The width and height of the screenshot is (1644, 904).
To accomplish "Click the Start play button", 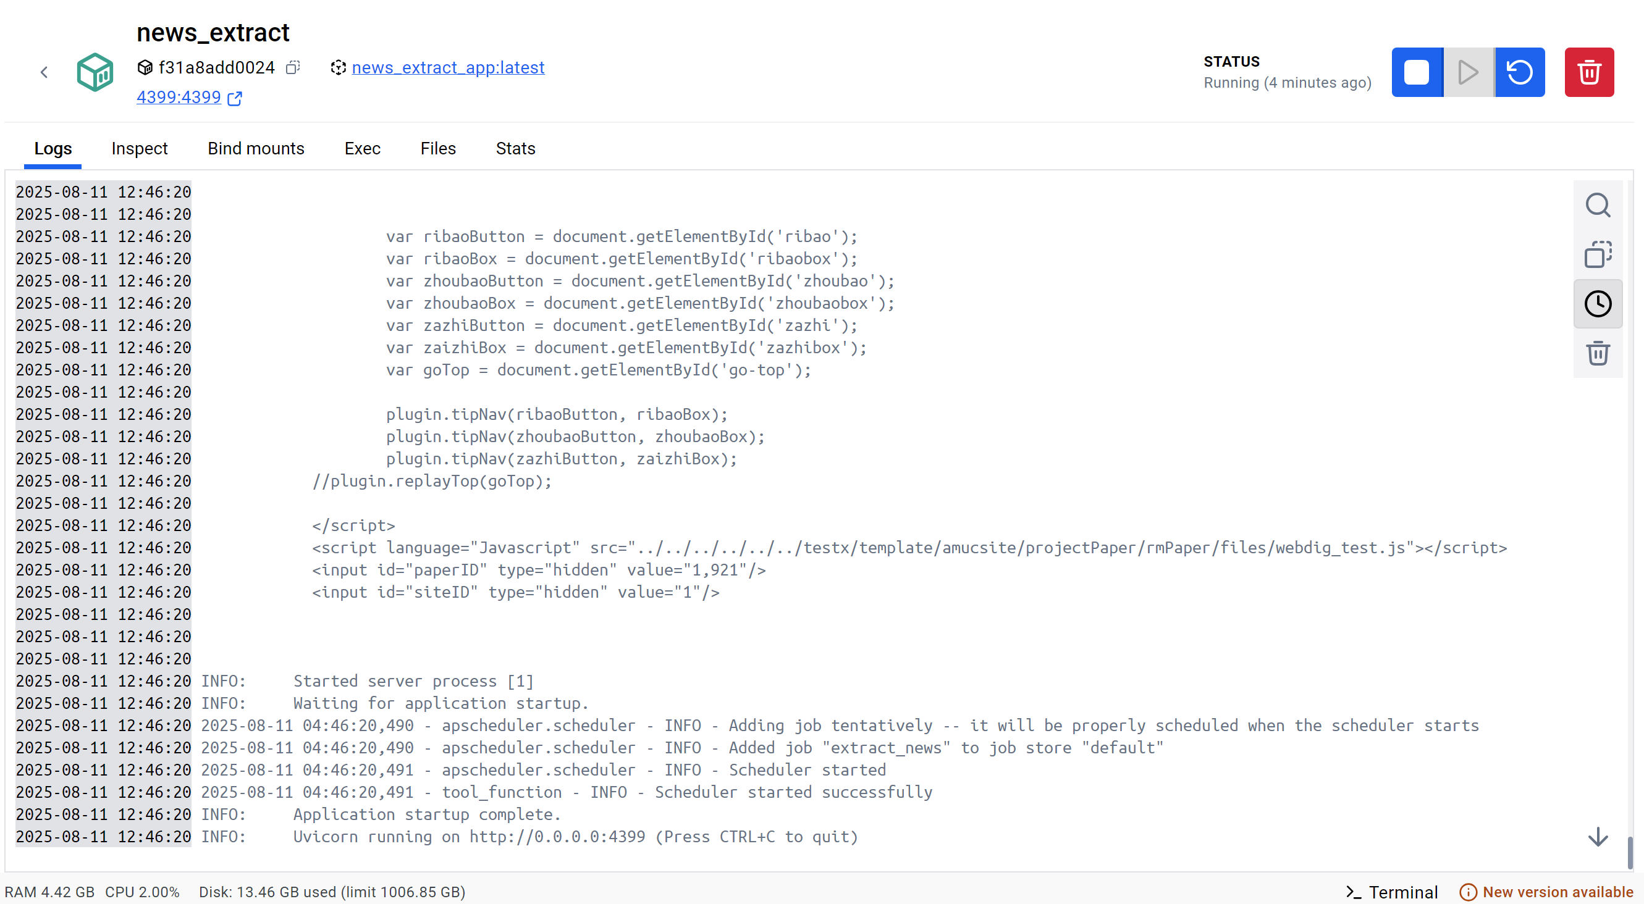I will [x=1469, y=72].
